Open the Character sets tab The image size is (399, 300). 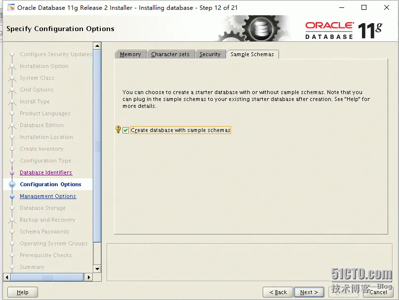pyautogui.click(x=170, y=54)
